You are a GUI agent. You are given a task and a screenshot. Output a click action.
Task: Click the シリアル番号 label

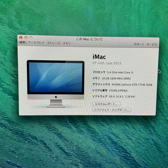pos(100,90)
